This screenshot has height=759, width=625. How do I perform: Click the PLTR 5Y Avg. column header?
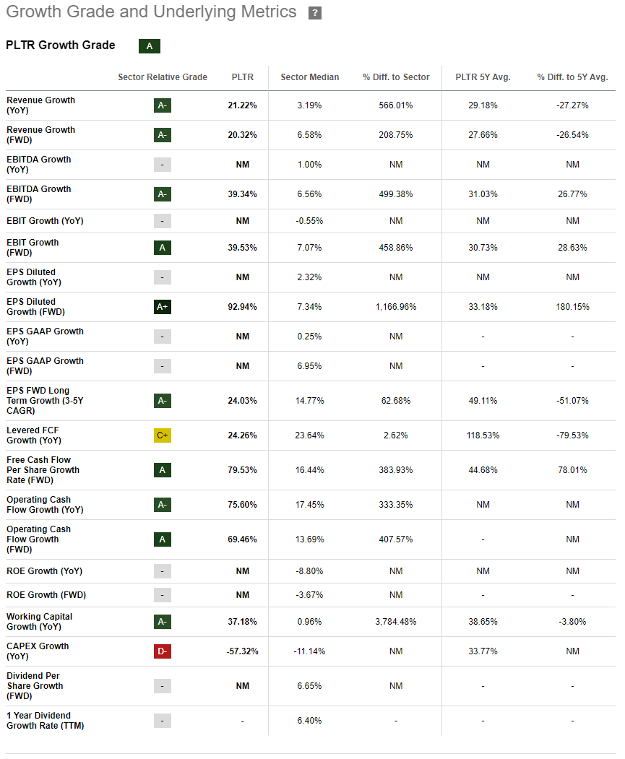pyautogui.click(x=483, y=77)
